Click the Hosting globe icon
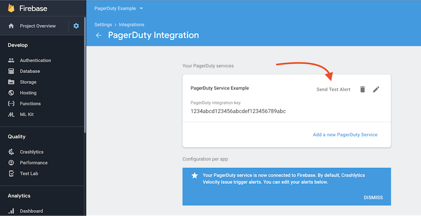Viewport: 421px width, 216px height. point(11,93)
